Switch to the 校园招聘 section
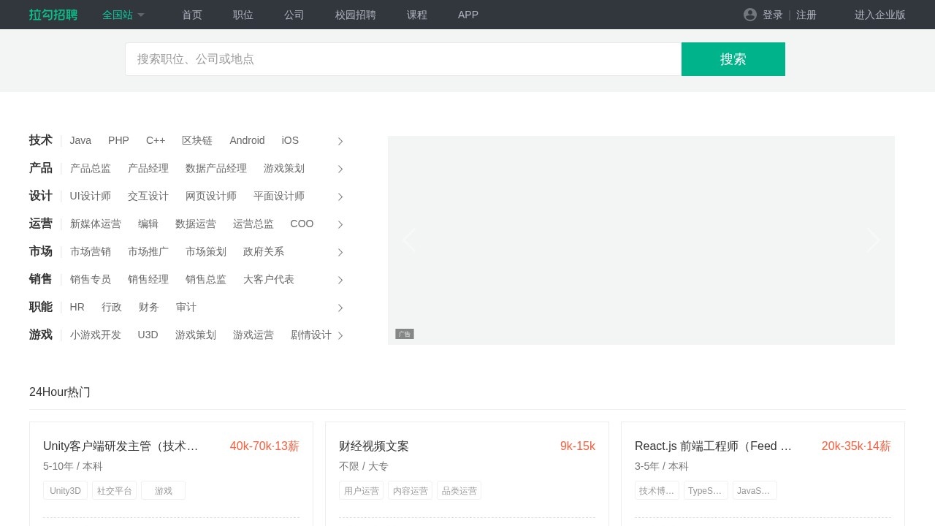Viewport: 935px width, 526px height. tap(356, 15)
